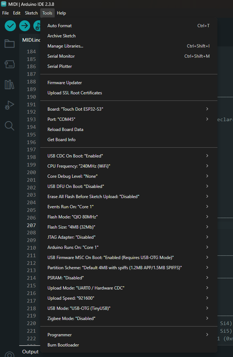Screen dimensions: 233x357
Task: Expand USB DFU On Boot submenu
Action: (x=129, y=186)
